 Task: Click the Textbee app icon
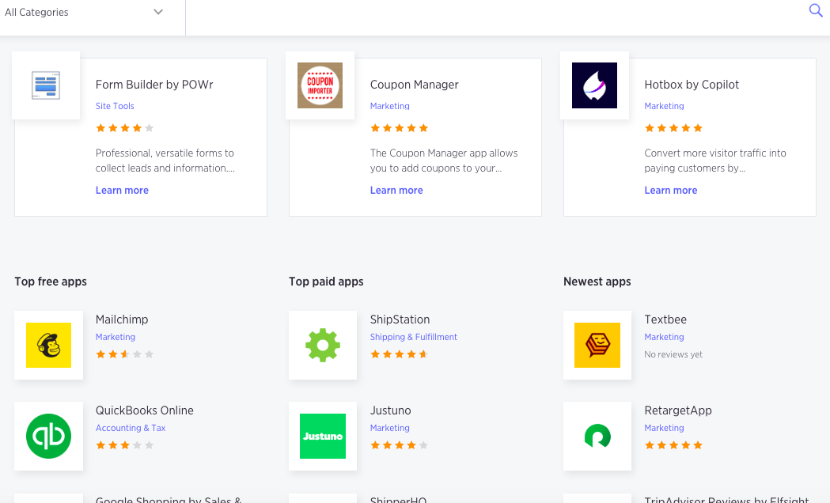click(x=597, y=346)
